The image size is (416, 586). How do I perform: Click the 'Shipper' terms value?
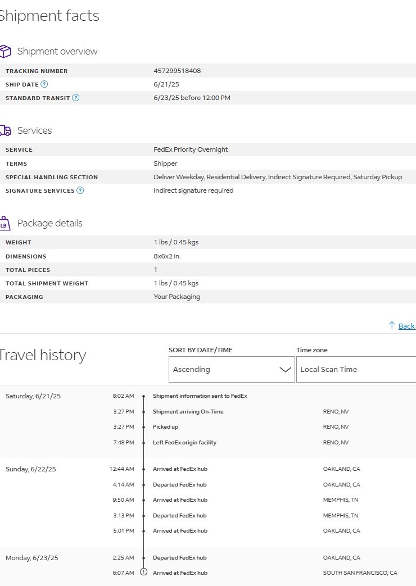[x=165, y=163]
